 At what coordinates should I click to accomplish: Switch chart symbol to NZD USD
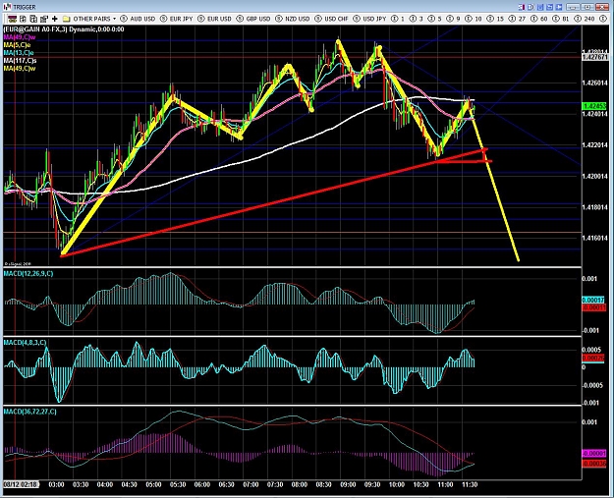pyautogui.click(x=293, y=19)
